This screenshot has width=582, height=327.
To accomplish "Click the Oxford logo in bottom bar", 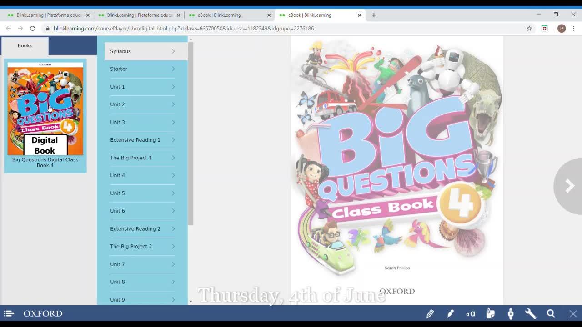I will 43,313.
